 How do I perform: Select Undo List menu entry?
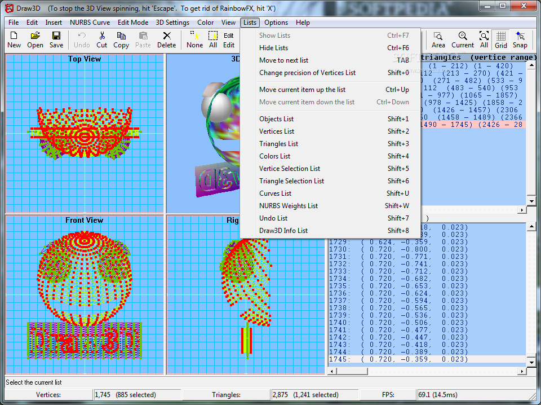click(x=330, y=218)
